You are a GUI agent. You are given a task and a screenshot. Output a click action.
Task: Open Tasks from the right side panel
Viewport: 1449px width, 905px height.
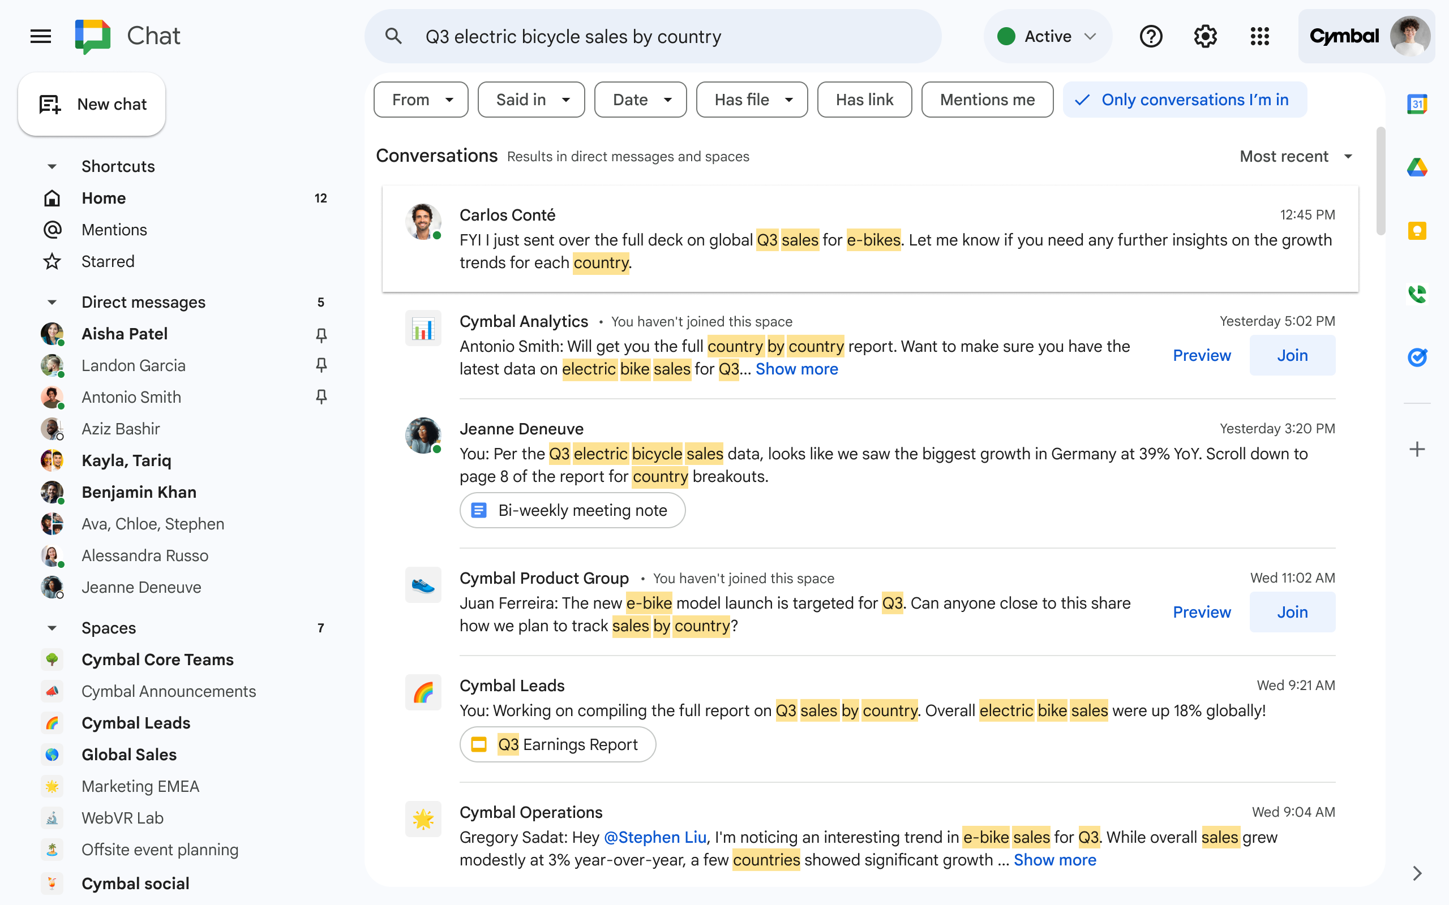1417,358
